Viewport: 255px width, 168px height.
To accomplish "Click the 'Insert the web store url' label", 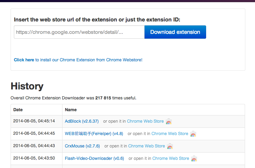I will 97,20.
